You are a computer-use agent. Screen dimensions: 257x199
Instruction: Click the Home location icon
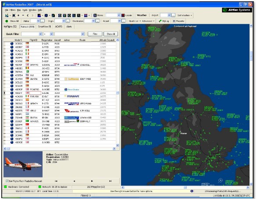[x=95, y=15]
